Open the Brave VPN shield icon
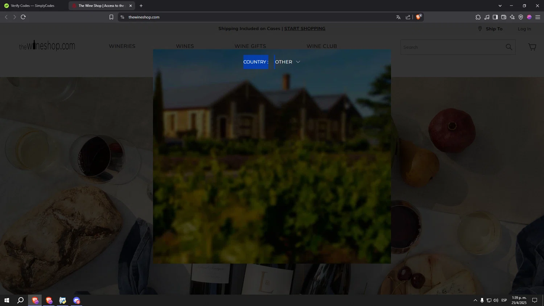The height and width of the screenshot is (306, 544). pos(521,17)
